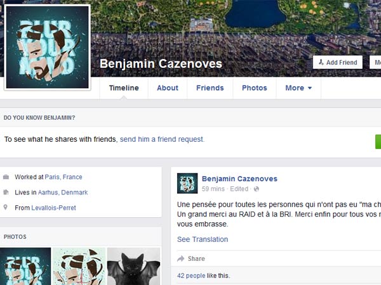381x285 pixels.
Task: Expand the More dropdown menu
Action: click(x=298, y=88)
